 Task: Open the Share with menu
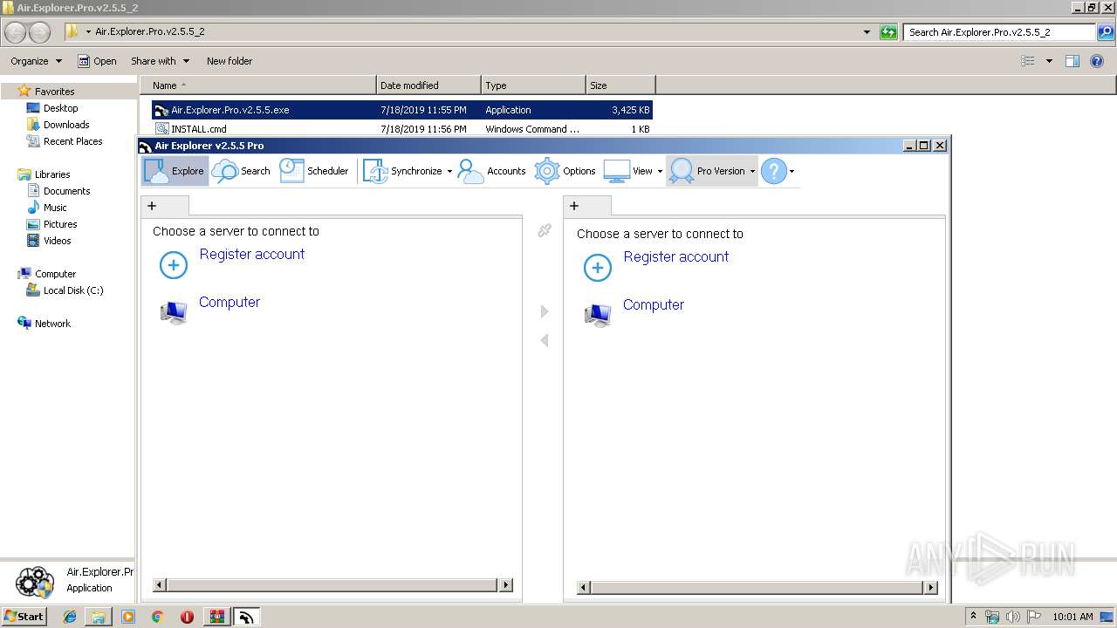coord(160,61)
